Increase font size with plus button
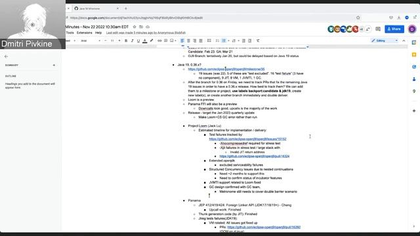 click(119, 41)
